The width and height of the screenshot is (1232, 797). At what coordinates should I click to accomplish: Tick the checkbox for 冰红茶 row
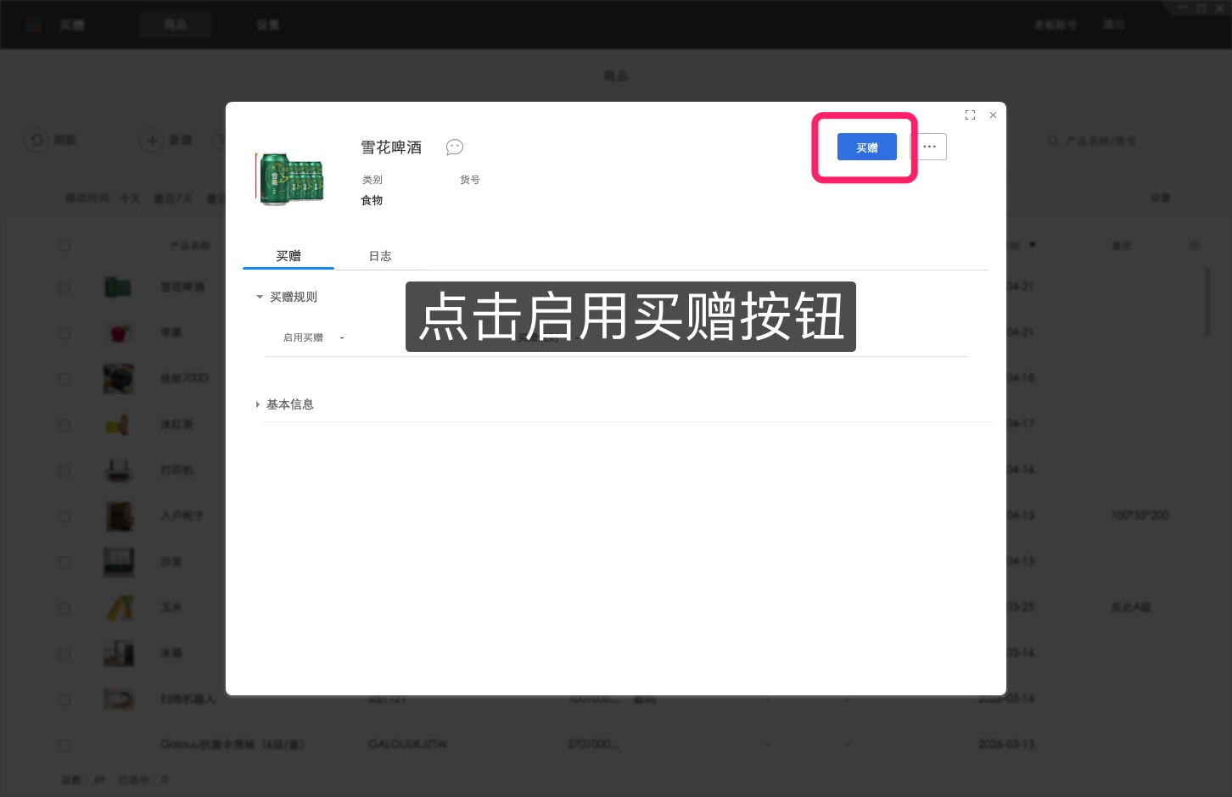coord(64,425)
